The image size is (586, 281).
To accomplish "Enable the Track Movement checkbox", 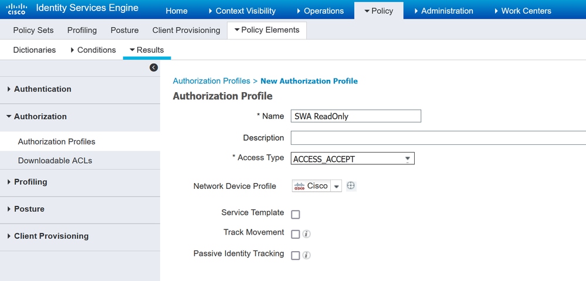I will (x=295, y=234).
